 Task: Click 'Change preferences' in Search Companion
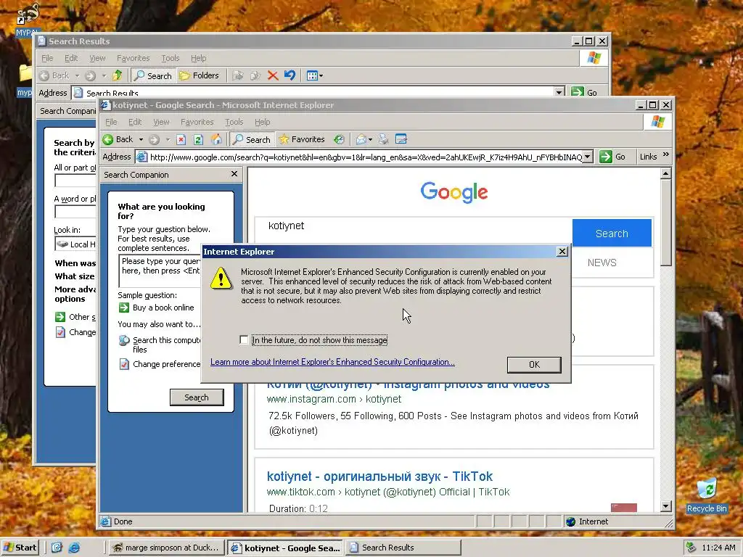click(x=166, y=364)
